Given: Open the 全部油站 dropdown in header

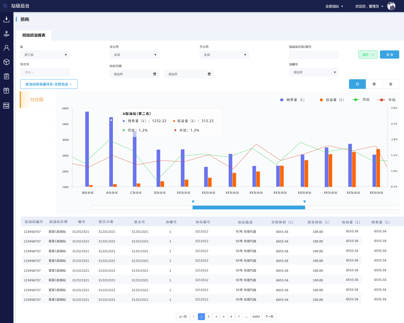Looking at the screenshot, I should tap(334, 6).
